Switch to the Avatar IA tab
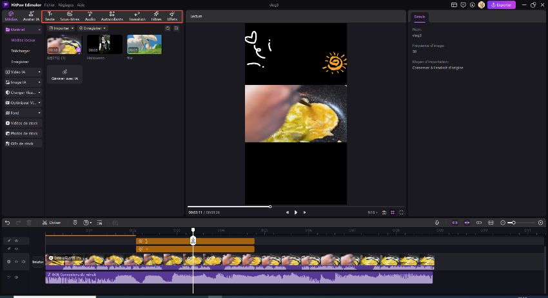 pyautogui.click(x=32, y=16)
